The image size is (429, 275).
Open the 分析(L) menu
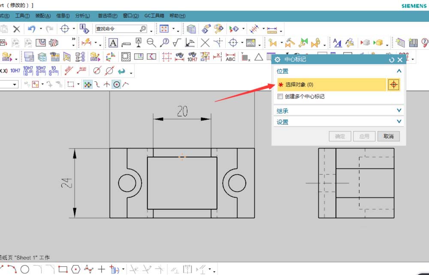82,16
